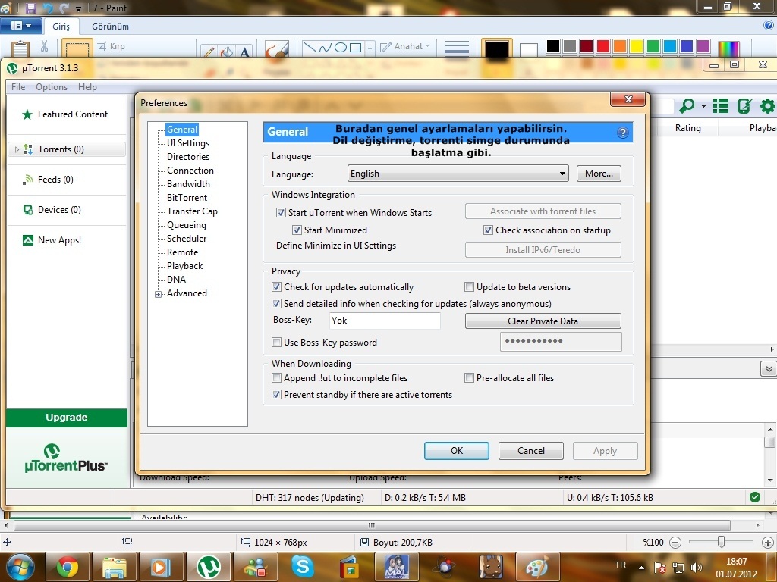The height and width of the screenshot is (582, 777).
Task: Expand the Advanced tree node
Action: [x=159, y=295]
